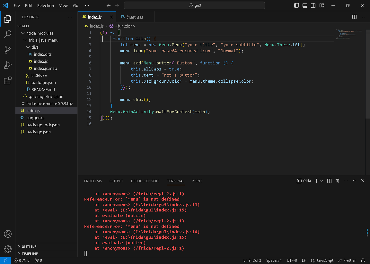The image size is (370, 264).
Task: Expand the Timeline section
Action: [x=47, y=254]
